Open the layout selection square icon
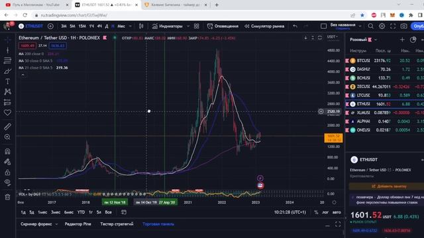This screenshot has height=238, width=424. (323, 26)
